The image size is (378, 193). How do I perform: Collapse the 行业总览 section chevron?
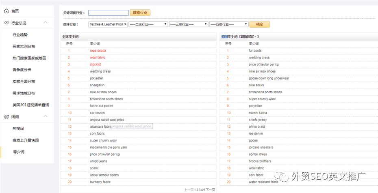tap(46, 22)
